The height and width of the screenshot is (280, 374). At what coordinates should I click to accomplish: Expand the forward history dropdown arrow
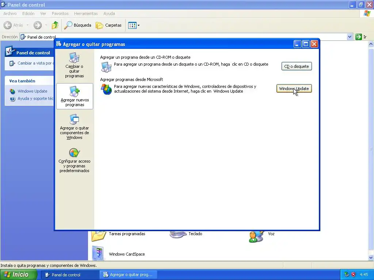click(46, 25)
